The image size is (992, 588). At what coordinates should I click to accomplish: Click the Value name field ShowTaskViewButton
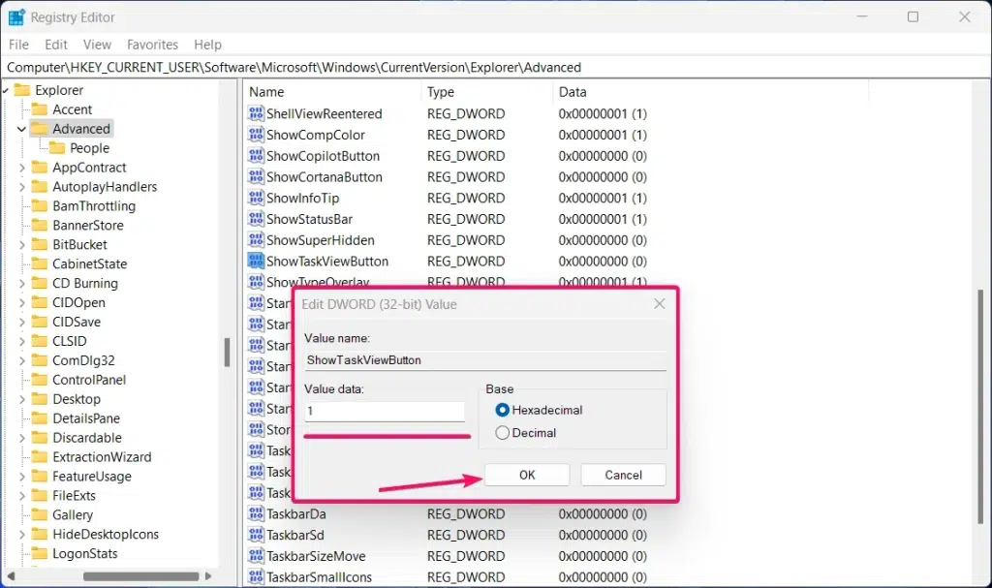point(485,360)
